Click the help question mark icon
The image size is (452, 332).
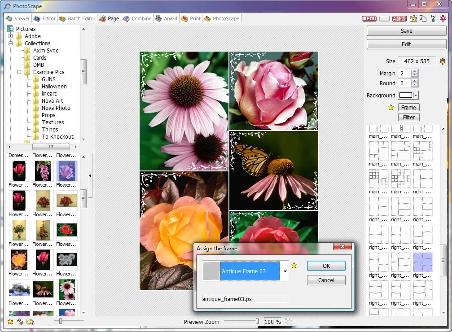443,18
